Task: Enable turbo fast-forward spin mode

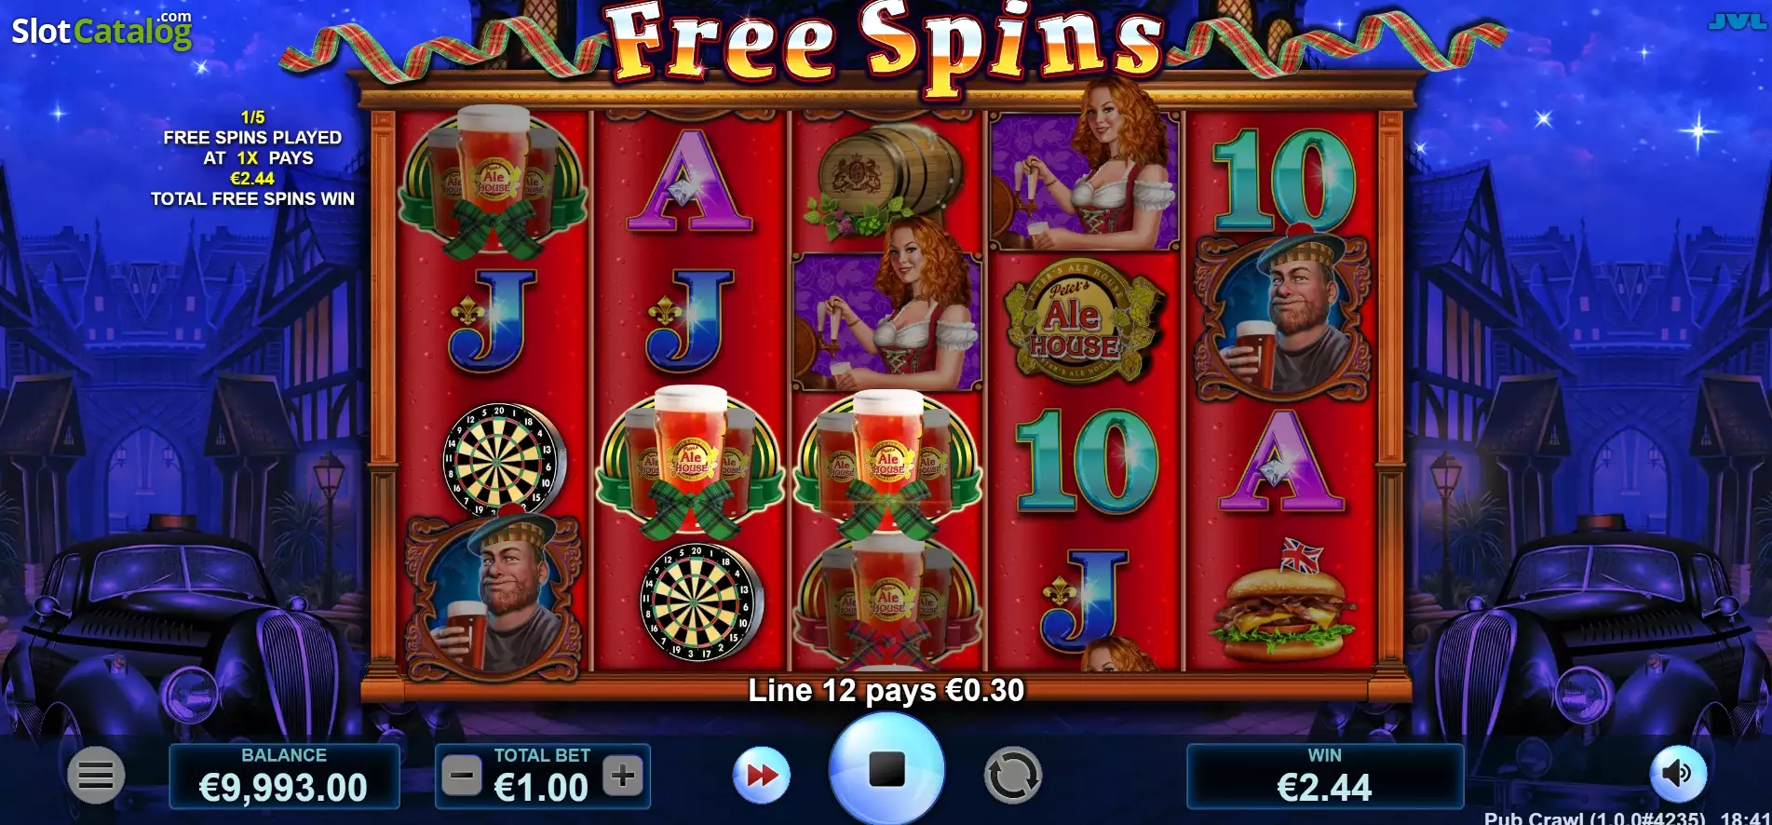Action: [x=762, y=775]
